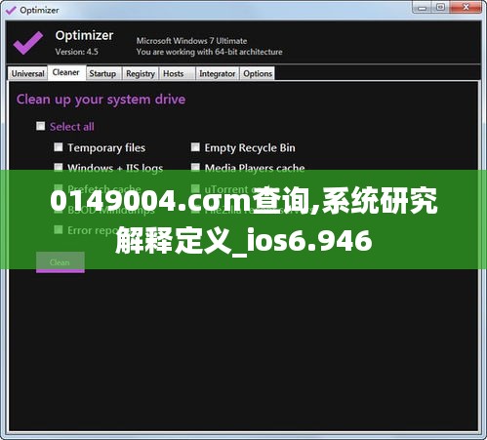Switch to the Integrator tab
Screen dimensions: 487x440
217,73
